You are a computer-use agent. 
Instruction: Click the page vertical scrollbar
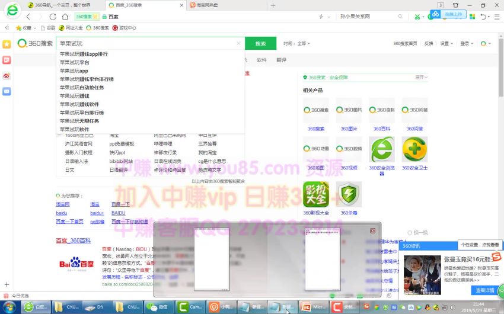pyautogui.click(x=501, y=68)
